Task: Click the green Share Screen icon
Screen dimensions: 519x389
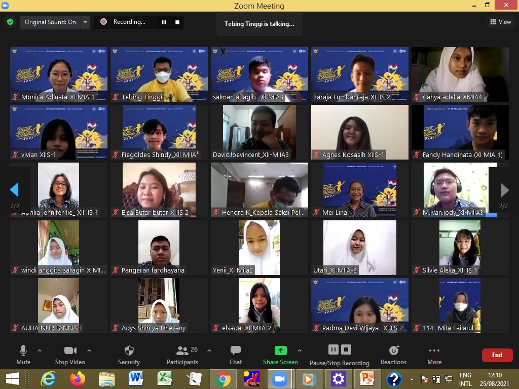Action: [280, 351]
